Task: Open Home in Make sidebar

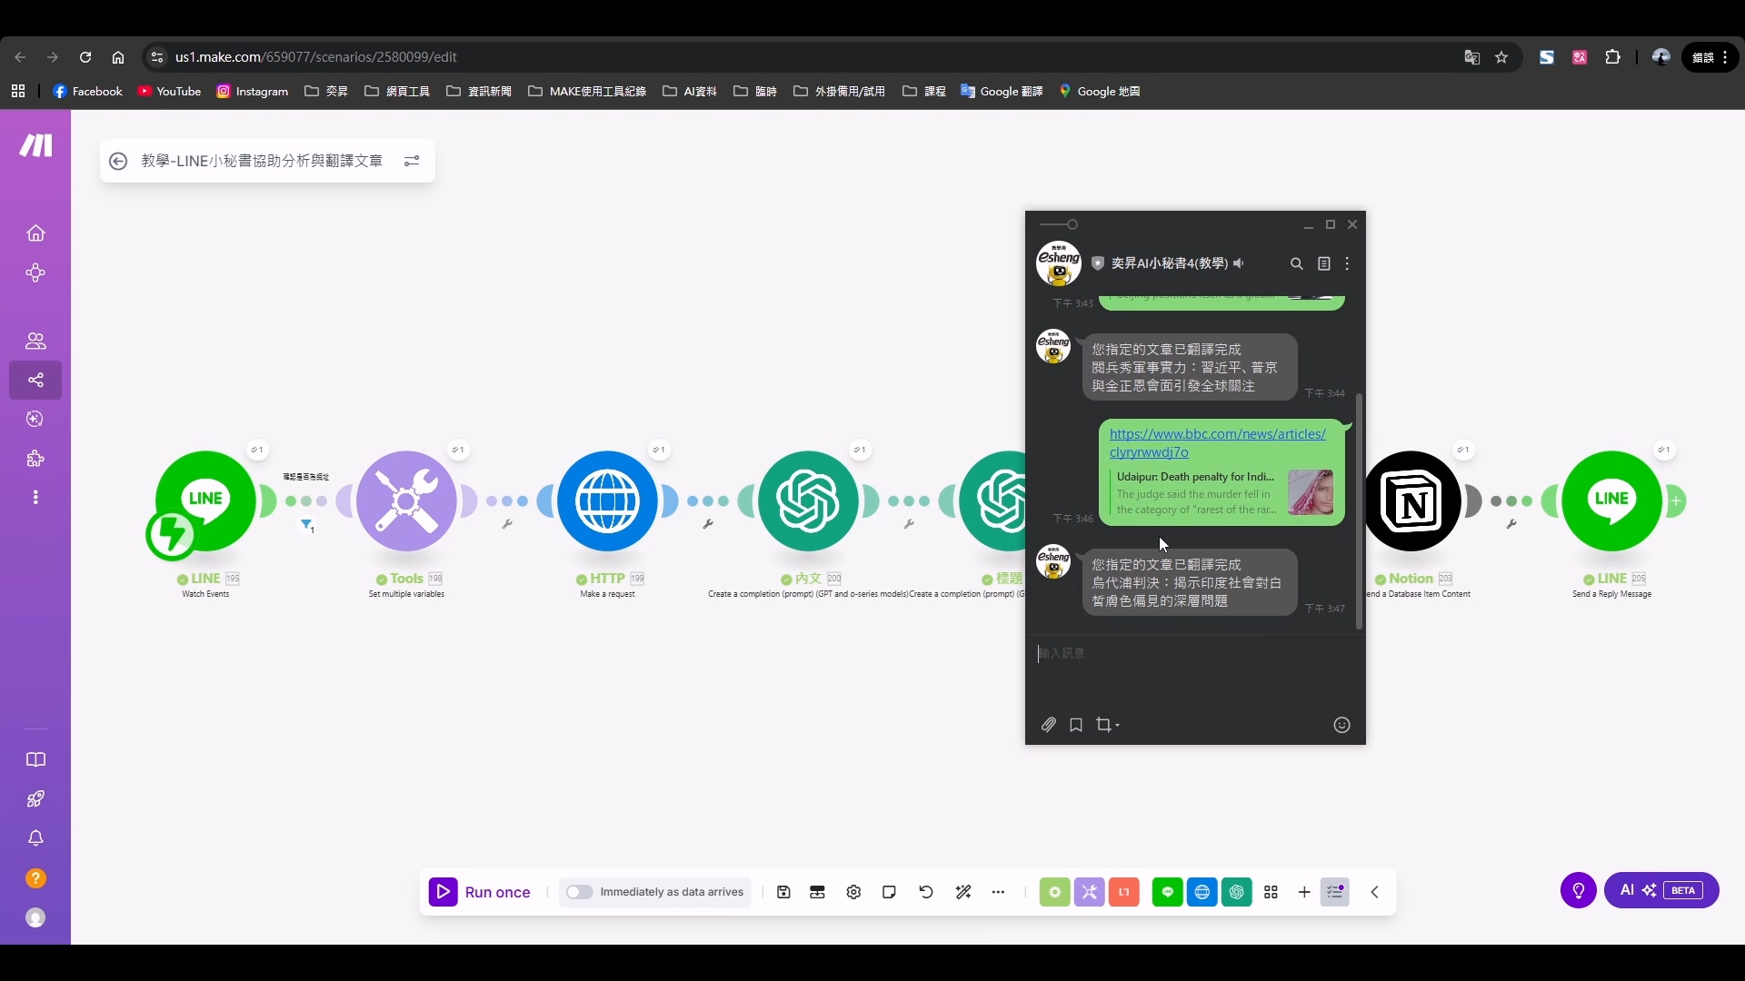Action: [35, 233]
